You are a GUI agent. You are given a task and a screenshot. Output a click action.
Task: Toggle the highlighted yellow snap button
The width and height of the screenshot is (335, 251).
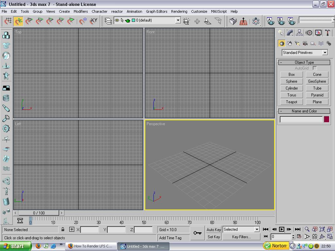pyautogui.click(x=18, y=21)
